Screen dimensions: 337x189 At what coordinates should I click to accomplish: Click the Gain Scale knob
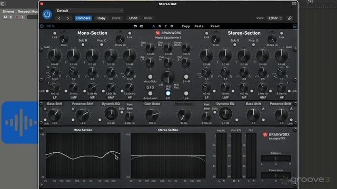click(152, 115)
